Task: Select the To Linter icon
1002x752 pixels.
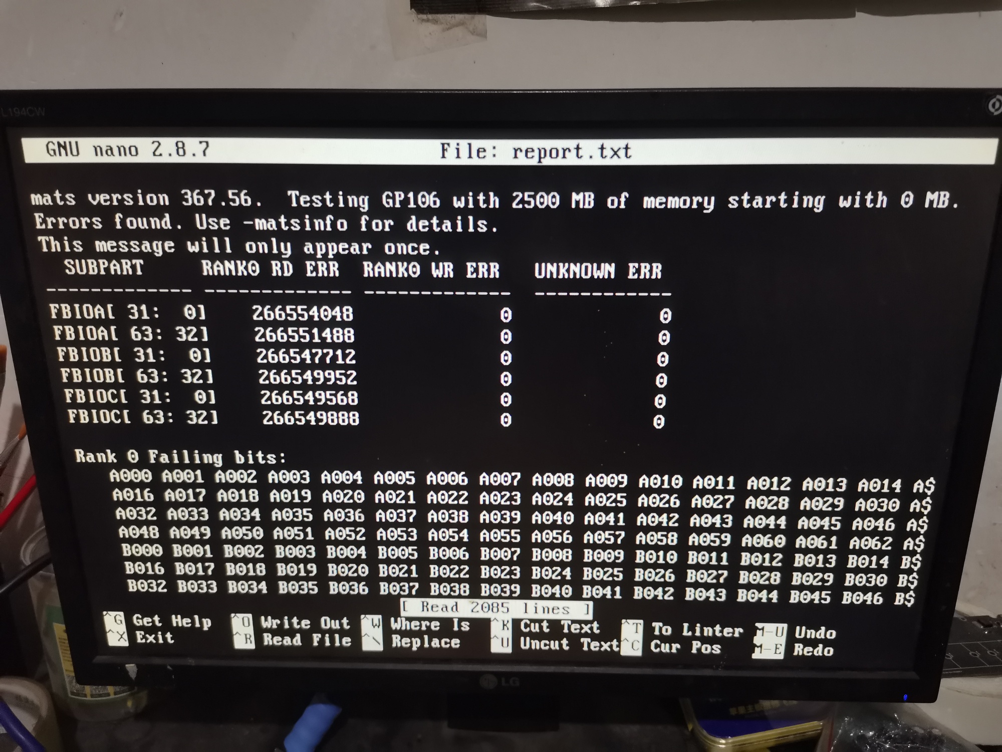Action: coord(630,632)
